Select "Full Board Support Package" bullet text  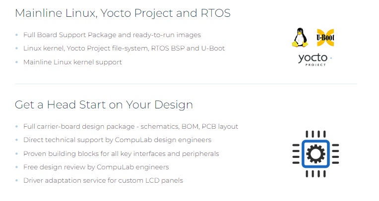(x=112, y=35)
